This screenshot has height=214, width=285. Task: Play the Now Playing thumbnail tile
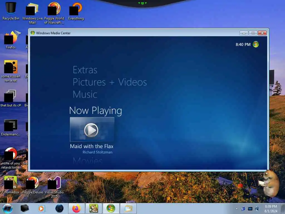pyautogui.click(x=92, y=130)
